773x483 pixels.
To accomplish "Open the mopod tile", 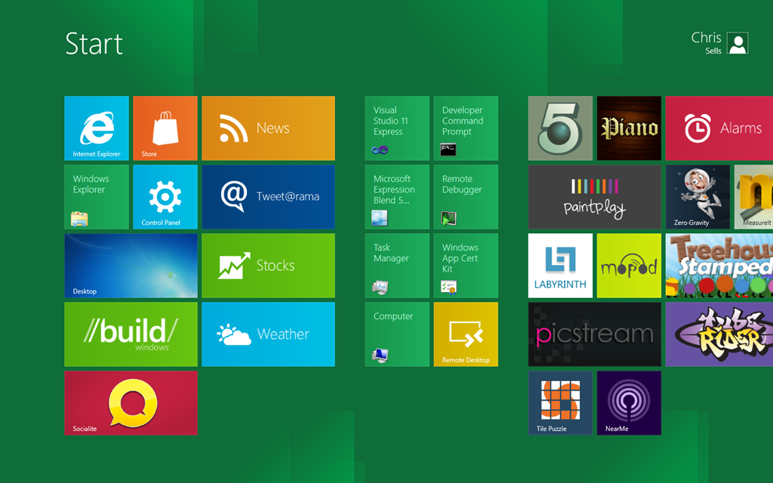I will [x=629, y=266].
